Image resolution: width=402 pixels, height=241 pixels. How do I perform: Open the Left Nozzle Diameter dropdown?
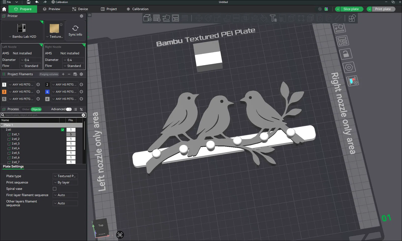tap(31, 60)
